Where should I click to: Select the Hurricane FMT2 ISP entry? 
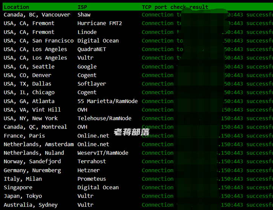click(100, 23)
